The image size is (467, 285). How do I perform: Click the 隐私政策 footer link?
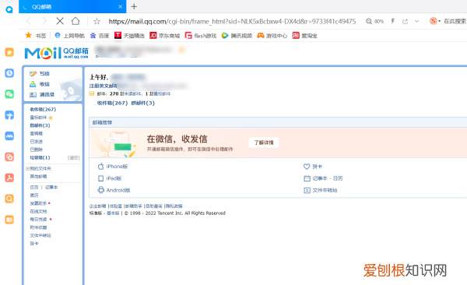coord(174,206)
